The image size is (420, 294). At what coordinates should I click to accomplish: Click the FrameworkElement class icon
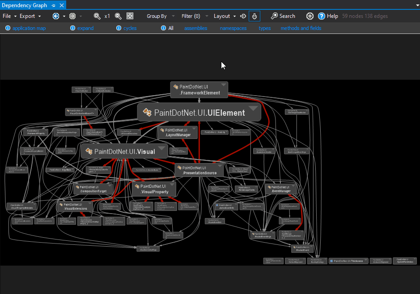(176, 87)
